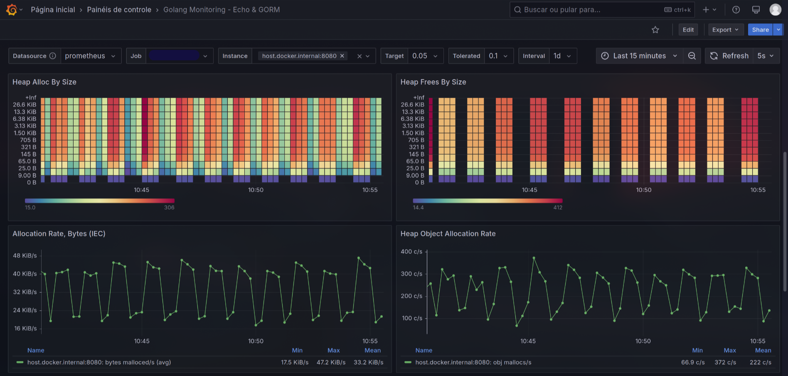Open the Heap Alloc By Size panel title

[x=44, y=82]
